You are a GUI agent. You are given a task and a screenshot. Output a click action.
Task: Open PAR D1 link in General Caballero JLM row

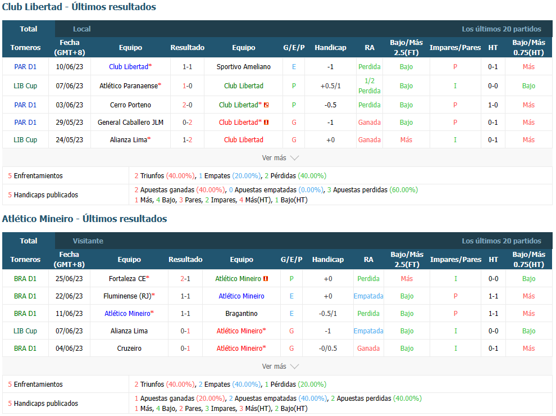(25, 123)
